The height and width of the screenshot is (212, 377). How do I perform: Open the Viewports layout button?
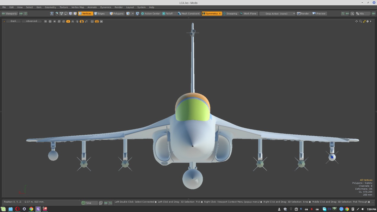9,14
